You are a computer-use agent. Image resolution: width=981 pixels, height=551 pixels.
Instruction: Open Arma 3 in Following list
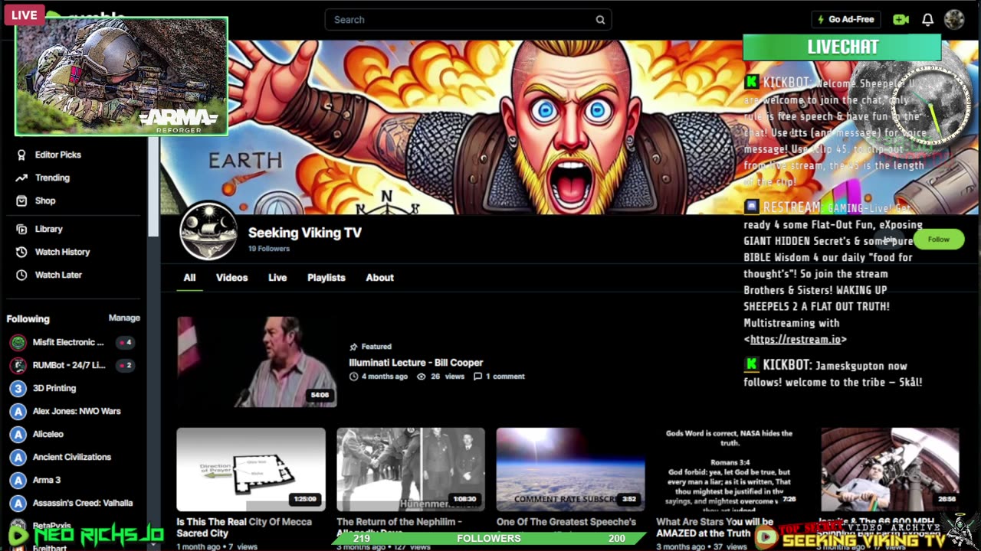[47, 480]
